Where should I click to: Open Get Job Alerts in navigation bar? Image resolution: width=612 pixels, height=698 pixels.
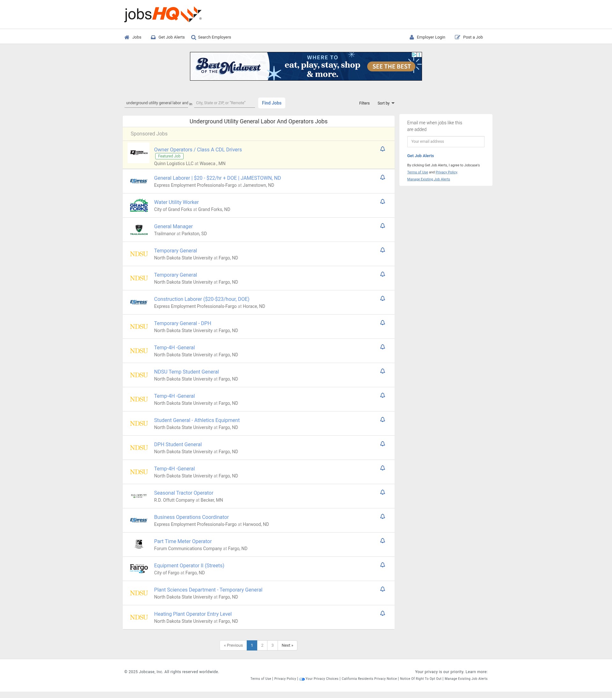tap(168, 37)
